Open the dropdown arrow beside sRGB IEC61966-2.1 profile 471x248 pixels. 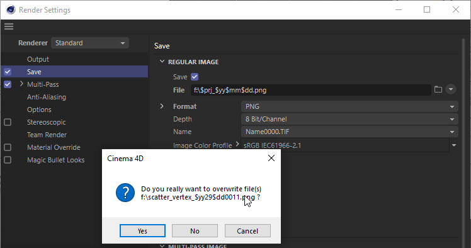click(x=454, y=145)
